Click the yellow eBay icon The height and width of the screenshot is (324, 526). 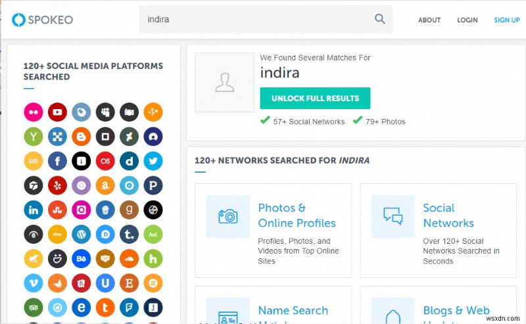[x=57, y=235]
